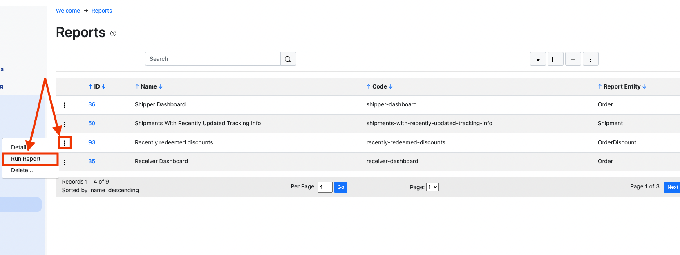Viewport: 680px width, 255px height.
Task: Open row actions for report 50
Action: tap(65, 124)
